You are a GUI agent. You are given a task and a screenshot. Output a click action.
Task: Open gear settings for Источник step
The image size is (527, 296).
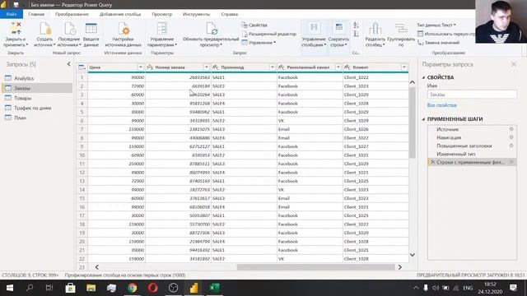(511, 129)
